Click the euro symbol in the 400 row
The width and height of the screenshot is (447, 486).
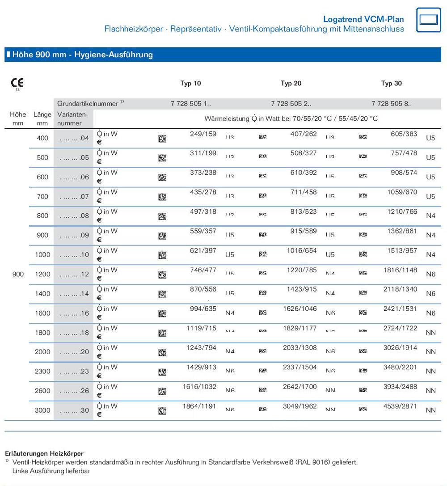[x=99, y=142]
